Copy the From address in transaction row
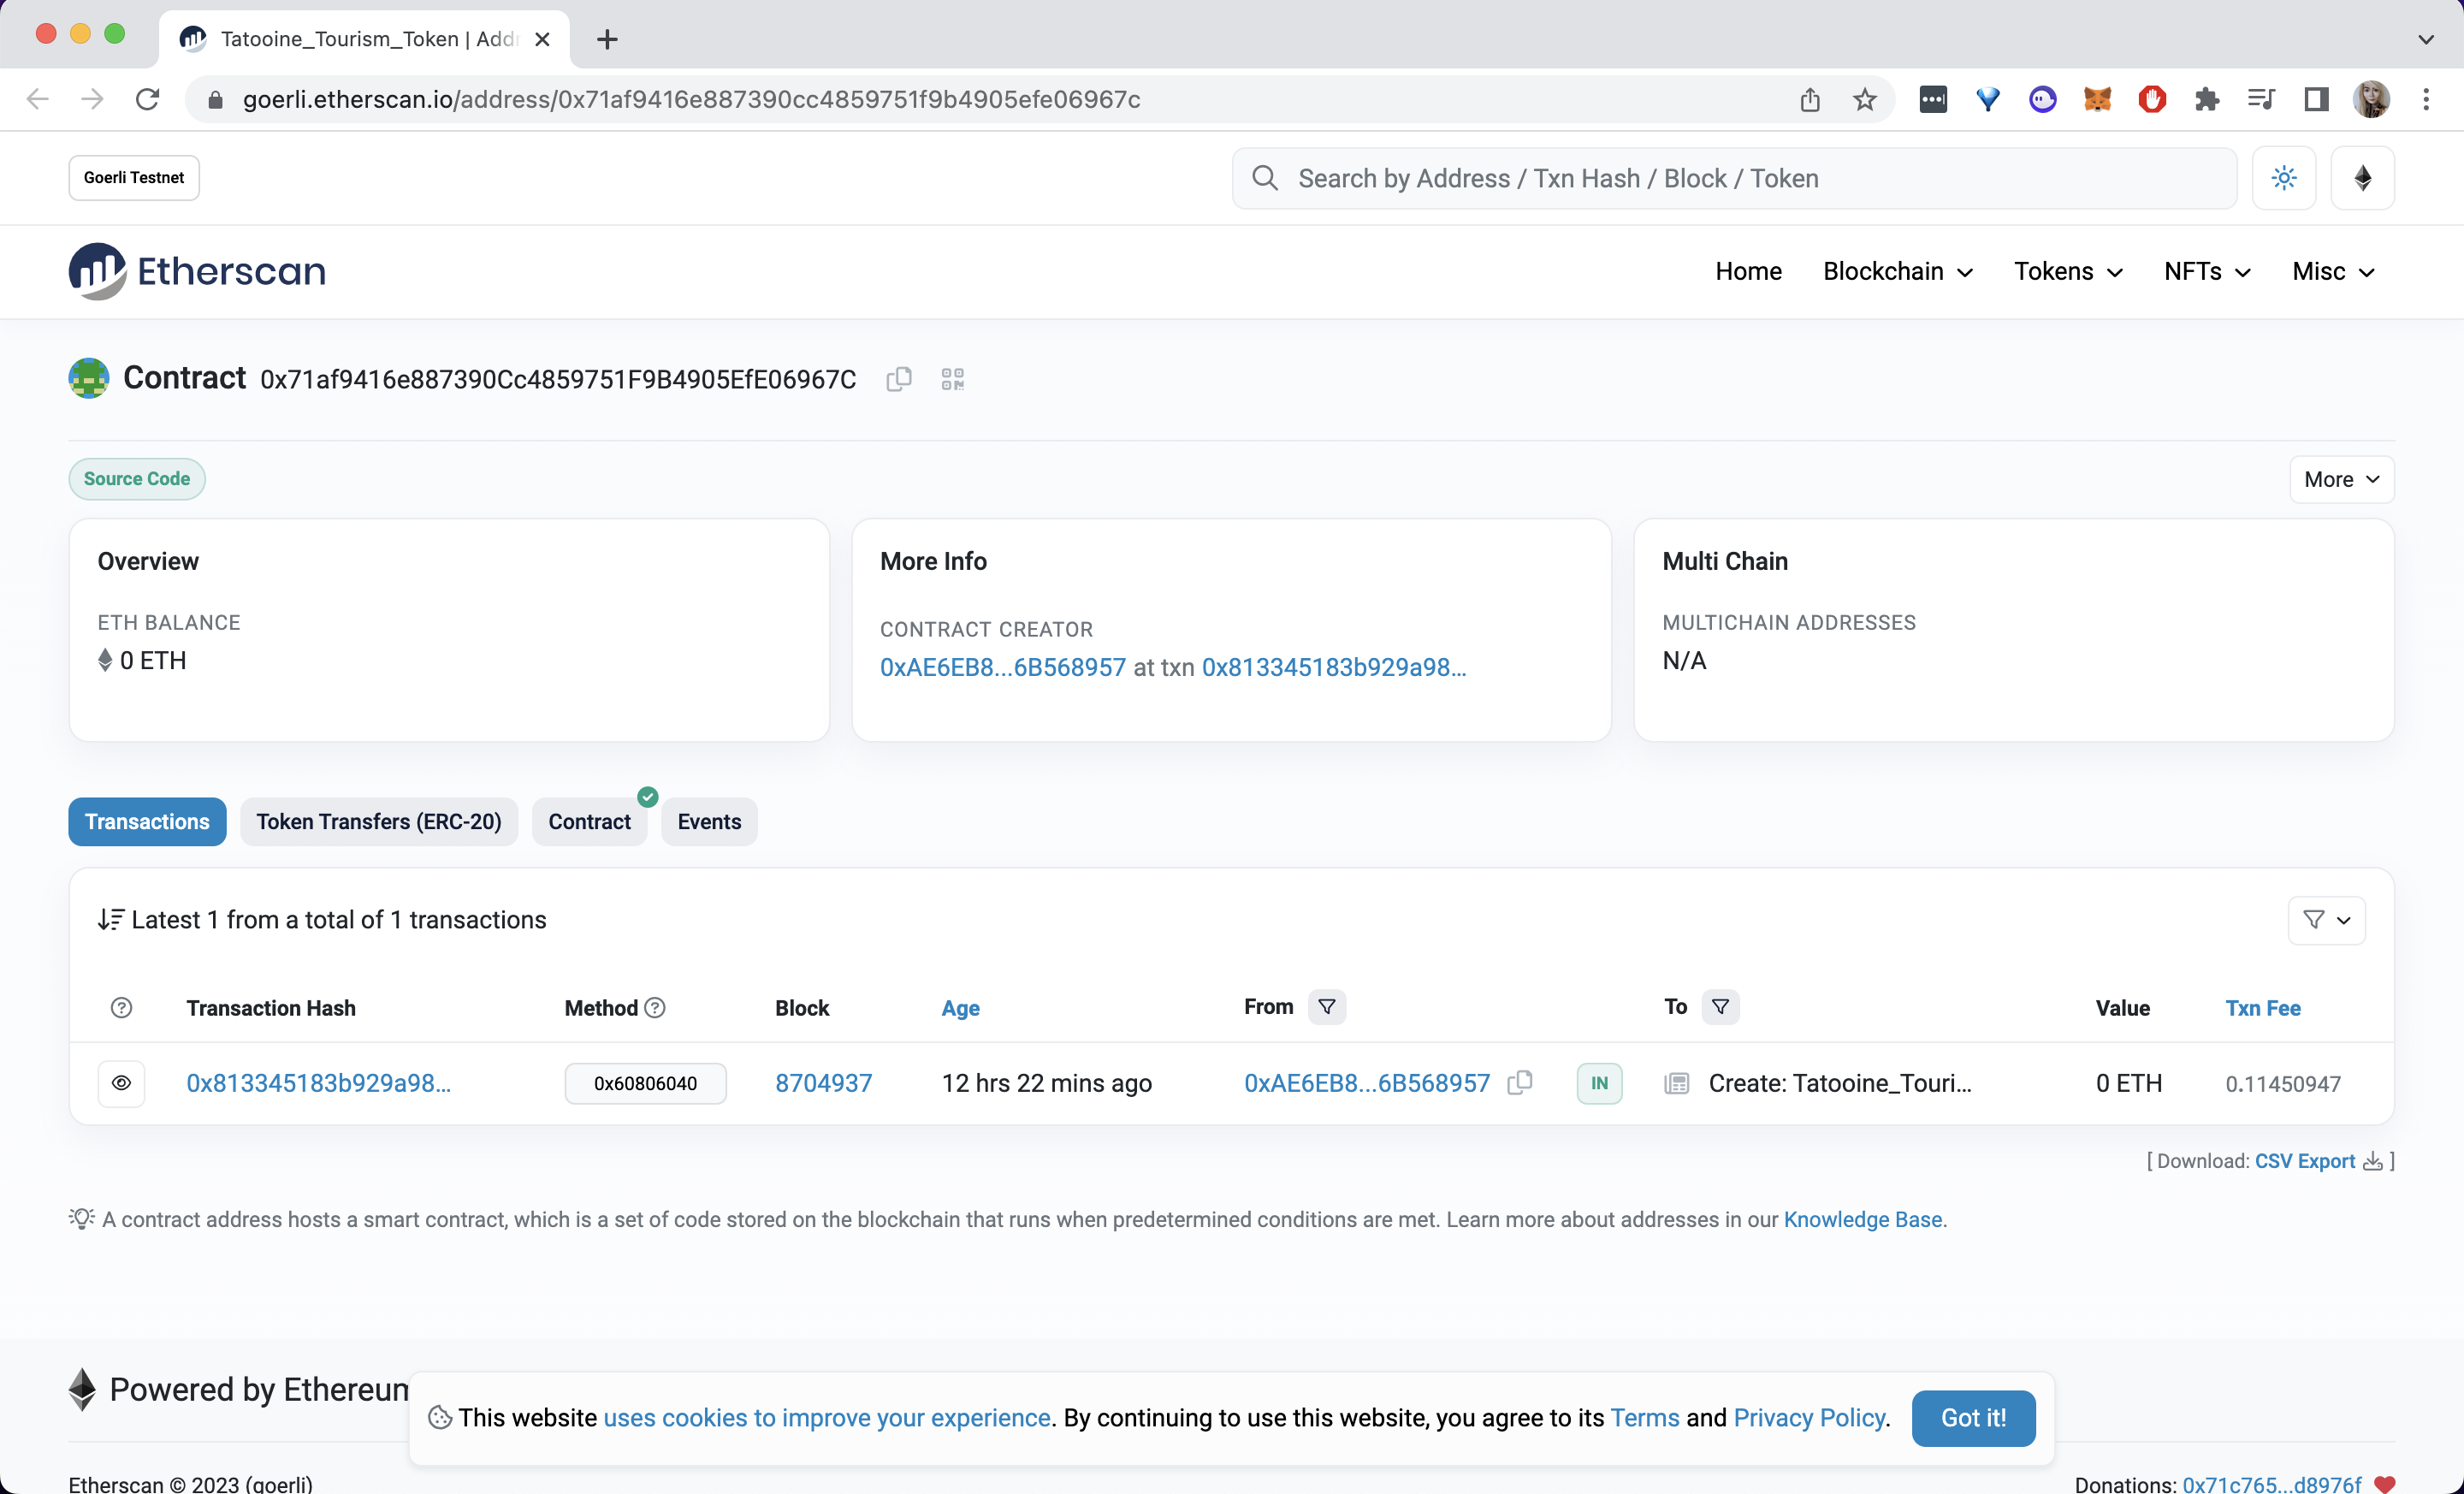2464x1494 pixels. [1520, 1083]
